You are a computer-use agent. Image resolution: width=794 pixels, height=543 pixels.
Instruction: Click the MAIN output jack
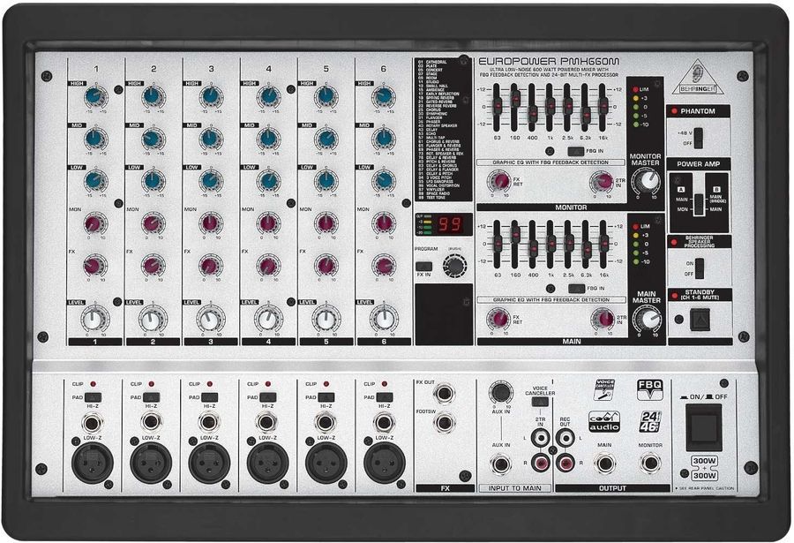[604, 464]
